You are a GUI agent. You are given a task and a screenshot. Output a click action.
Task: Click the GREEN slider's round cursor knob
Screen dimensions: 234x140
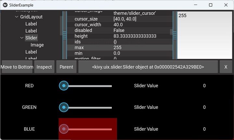point(64,107)
